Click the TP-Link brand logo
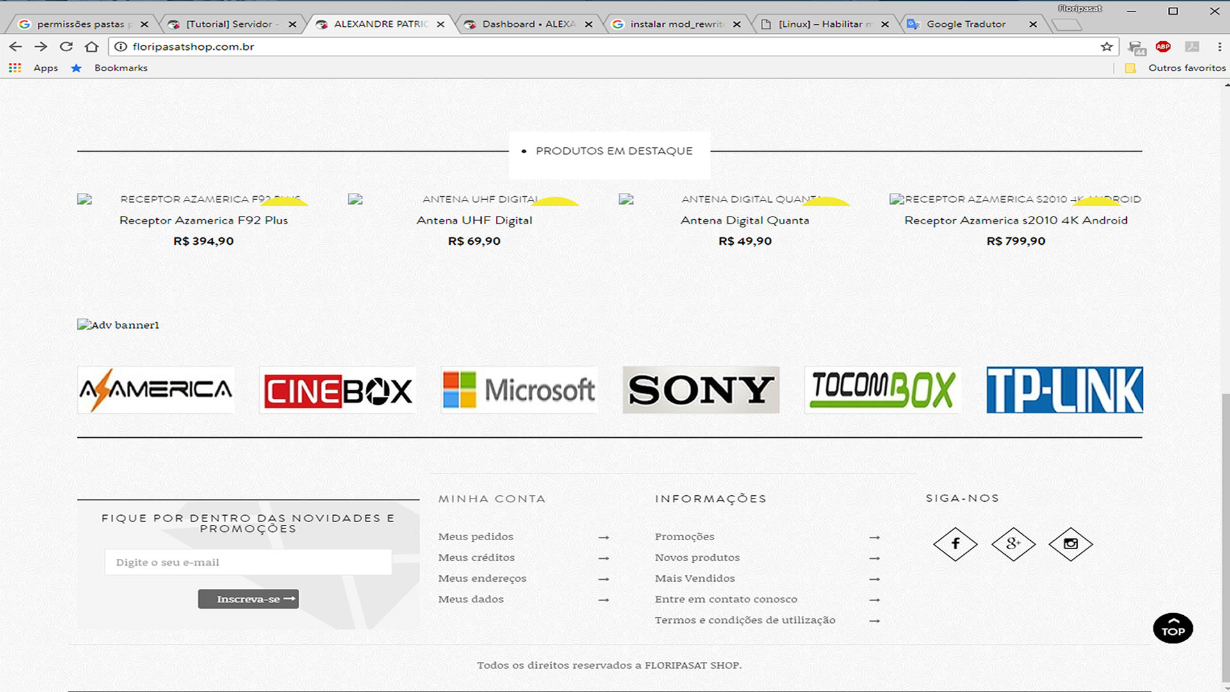 (1064, 390)
